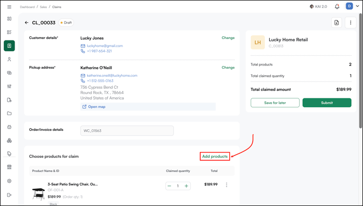Open the notifications bell
This screenshot has height=206, width=363.
[x=337, y=6]
